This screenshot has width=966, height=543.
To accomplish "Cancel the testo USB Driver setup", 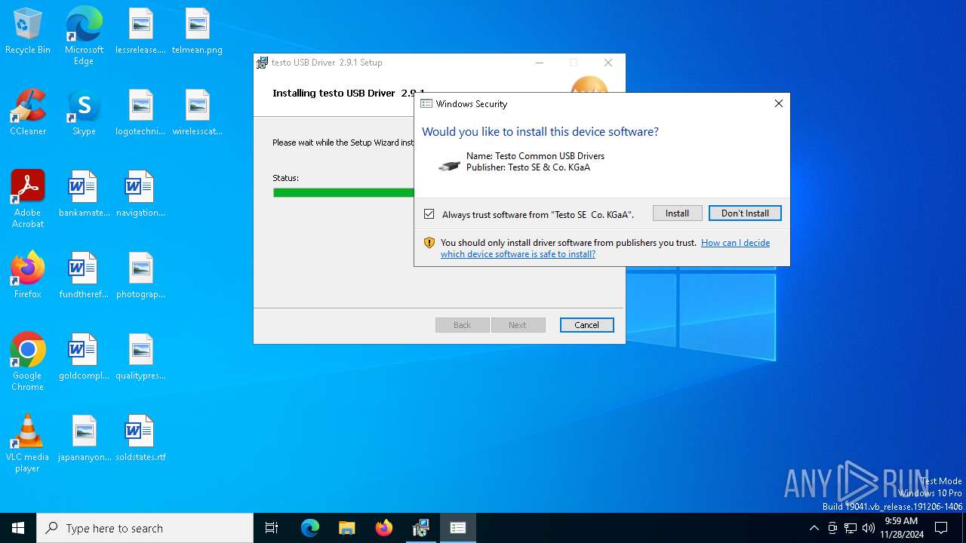I will tap(586, 325).
